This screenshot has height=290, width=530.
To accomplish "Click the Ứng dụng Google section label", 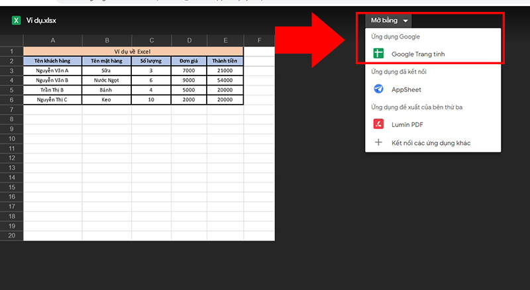I will 395,36.
